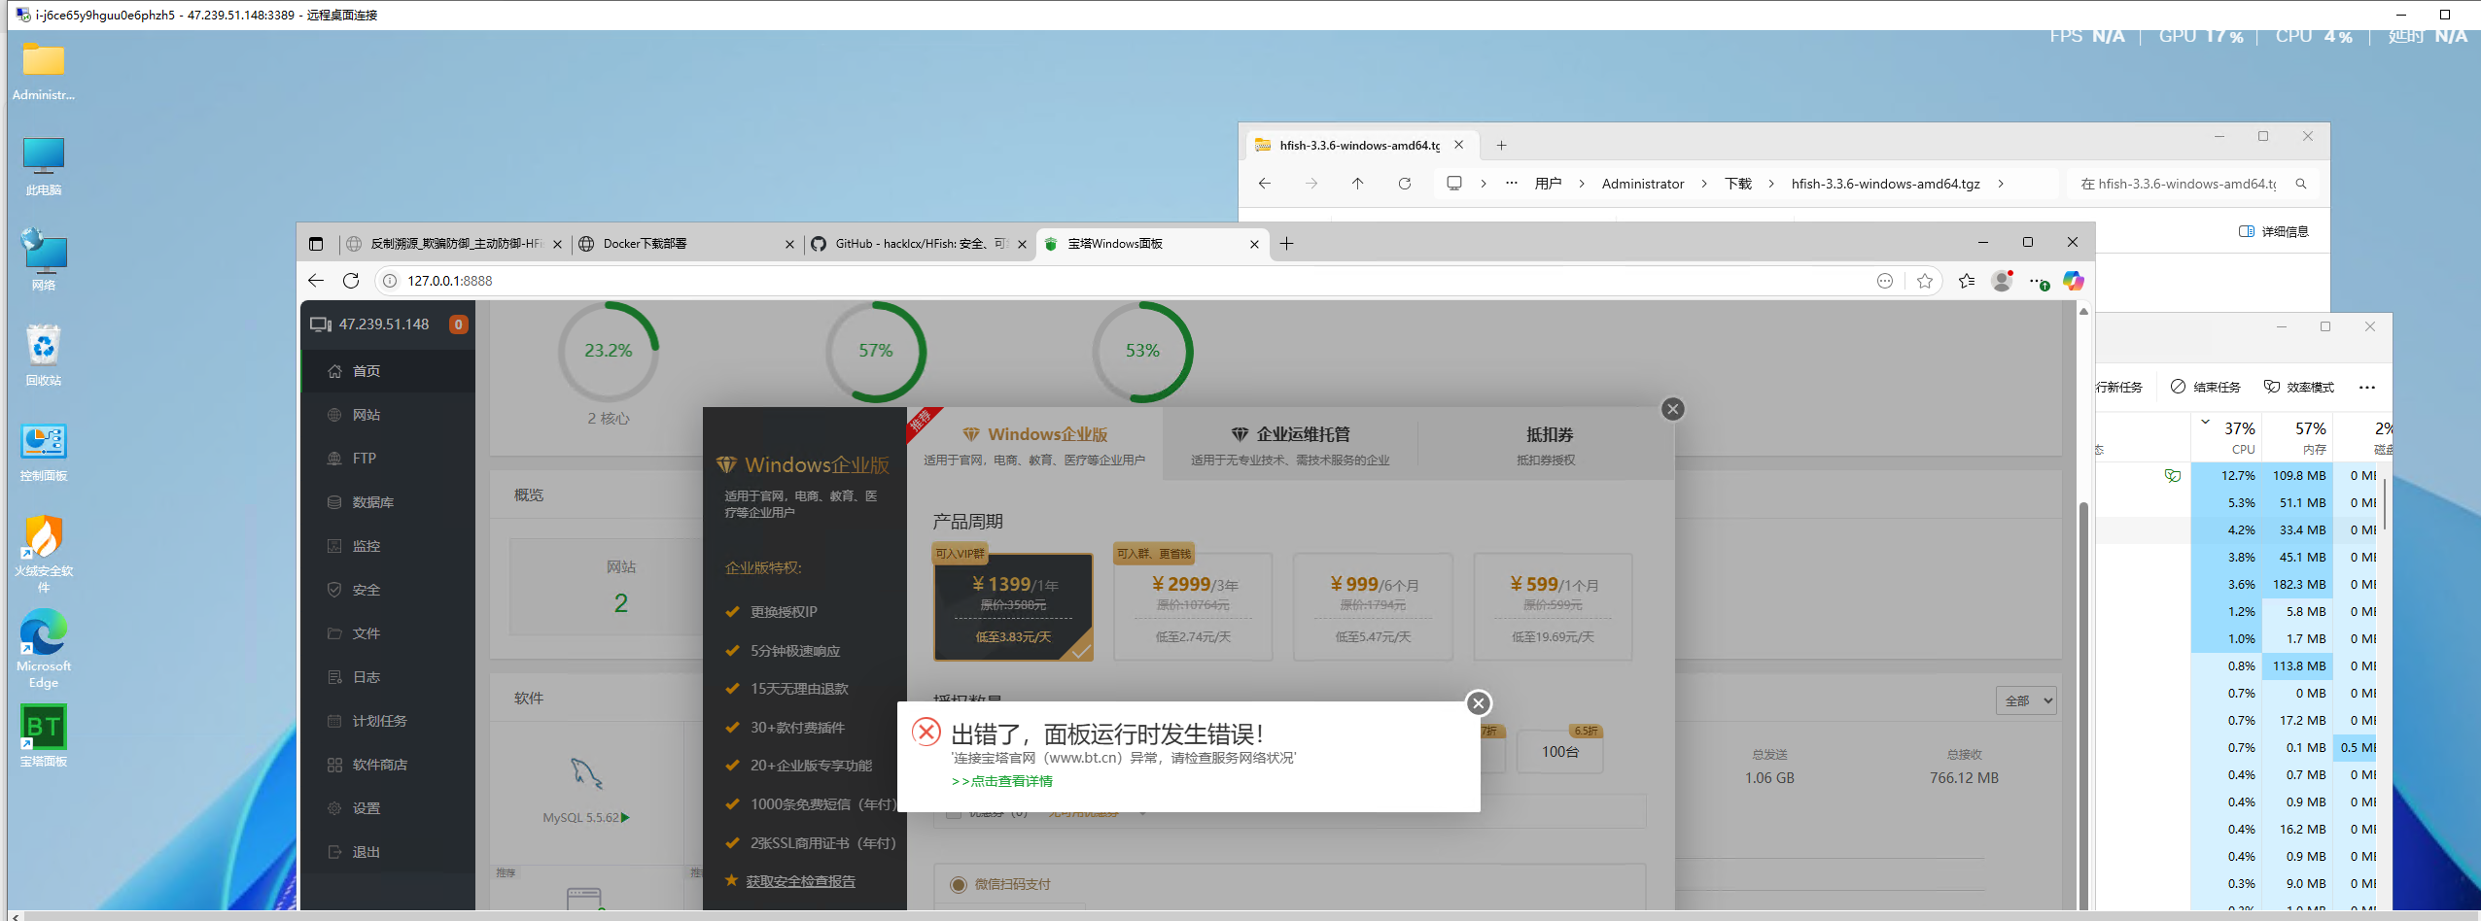Image resolution: width=2481 pixels, height=921 pixels.
Task: Open a new browser tab
Action: coord(1286,244)
